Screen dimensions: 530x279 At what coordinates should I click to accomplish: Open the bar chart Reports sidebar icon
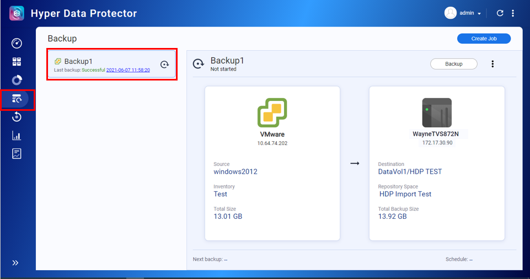click(17, 136)
